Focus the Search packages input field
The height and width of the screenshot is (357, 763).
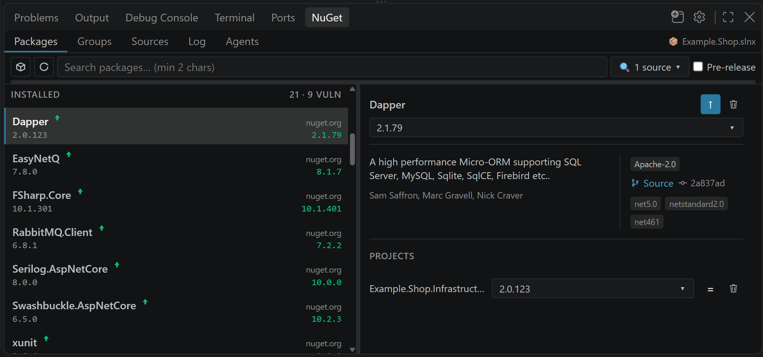coord(332,67)
